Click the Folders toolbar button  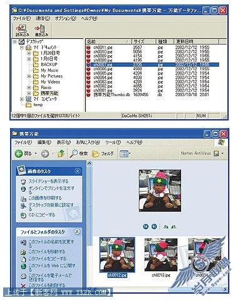[x=103, y=154]
